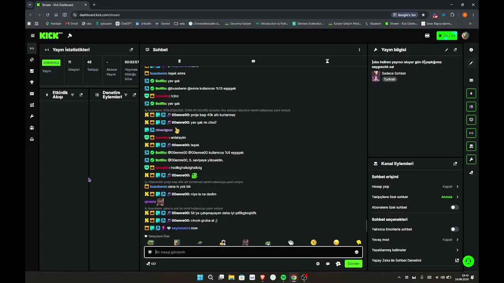
Task: Open the Gmail bookmark
Action: [72, 24]
